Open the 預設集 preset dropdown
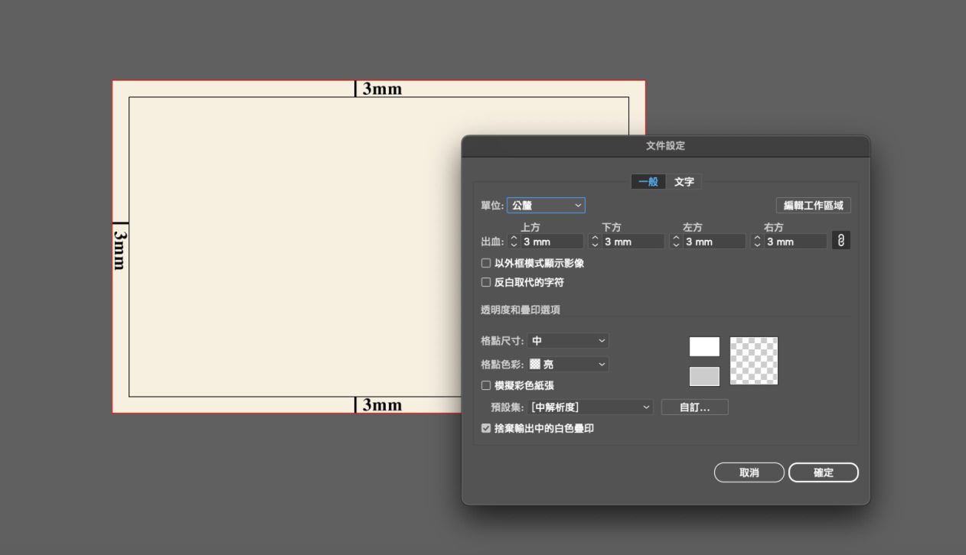 point(591,407)
